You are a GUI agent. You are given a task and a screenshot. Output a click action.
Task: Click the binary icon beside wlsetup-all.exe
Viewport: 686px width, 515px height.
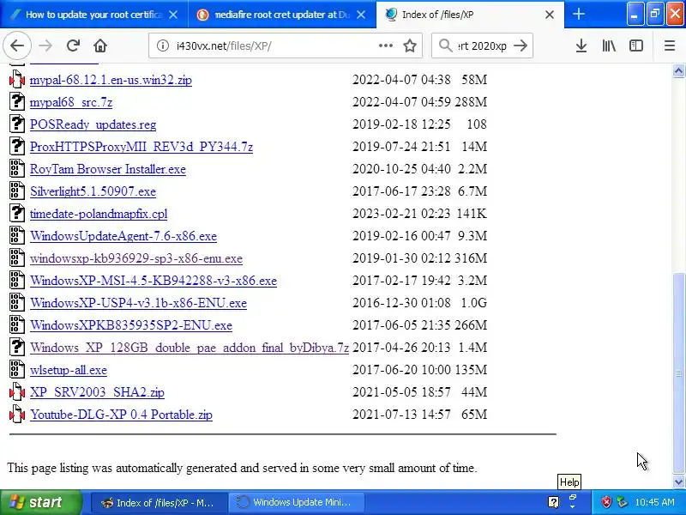click(17, 370)
